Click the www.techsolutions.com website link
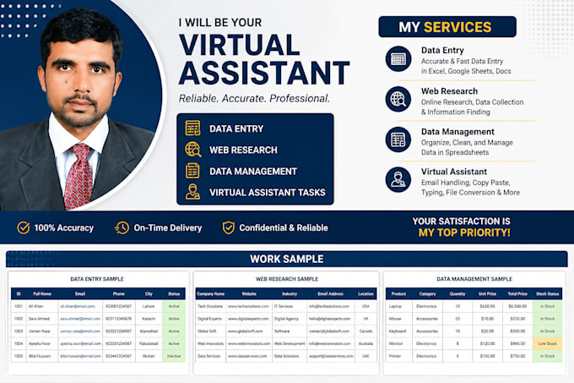The image size is (574, 383). pyautogui.click(x=248, y=306)
